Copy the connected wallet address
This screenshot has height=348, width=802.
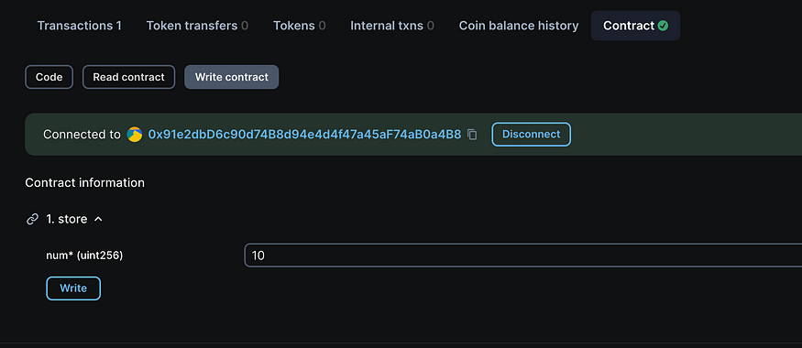[473, 135]
